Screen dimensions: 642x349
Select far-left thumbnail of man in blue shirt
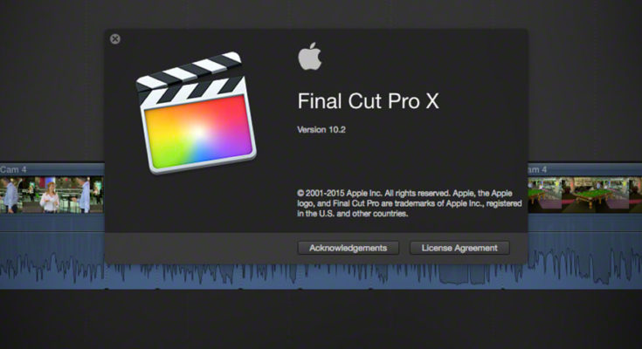(x=11, y=195)
